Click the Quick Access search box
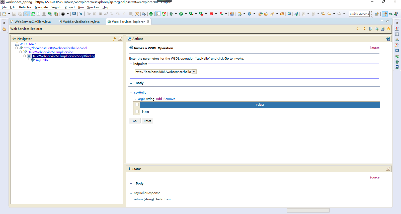The width and height of the screenshot is (401, 214). [359, 14]
